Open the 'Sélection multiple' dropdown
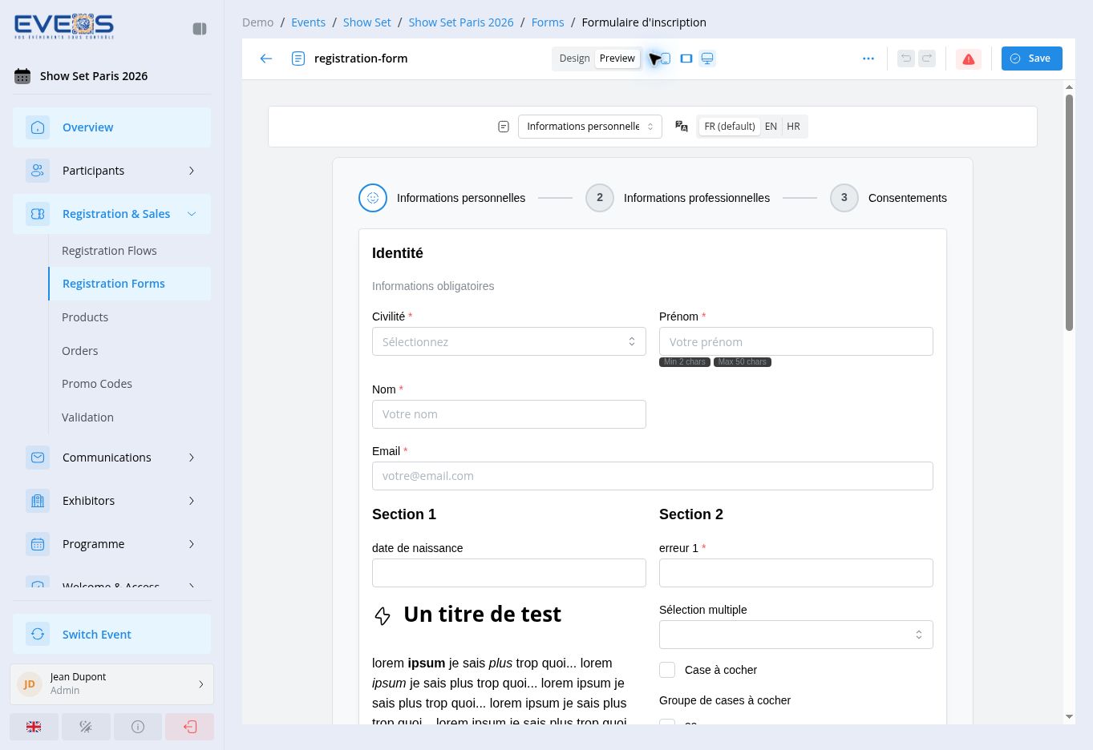The width and height of the screenshot is (1093, 750). coord(796,635)
